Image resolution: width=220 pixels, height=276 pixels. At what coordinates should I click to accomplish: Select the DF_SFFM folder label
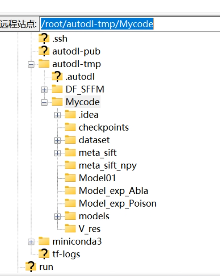[x=85, y=90]
